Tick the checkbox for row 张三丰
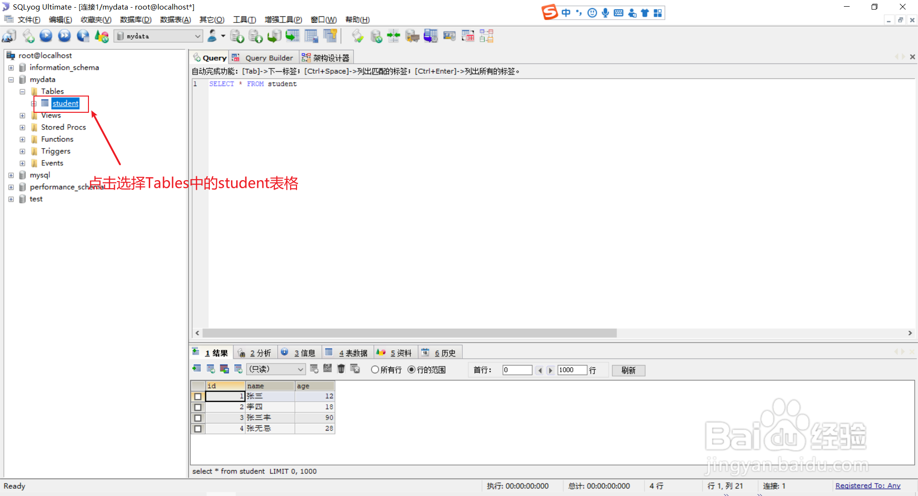 (198, 418)
